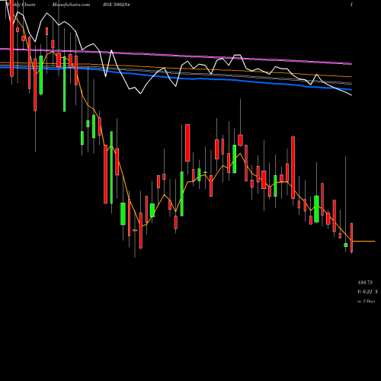
Task: Click the 'MunafaSutra.com' title text
Action: tap(71, 5)
